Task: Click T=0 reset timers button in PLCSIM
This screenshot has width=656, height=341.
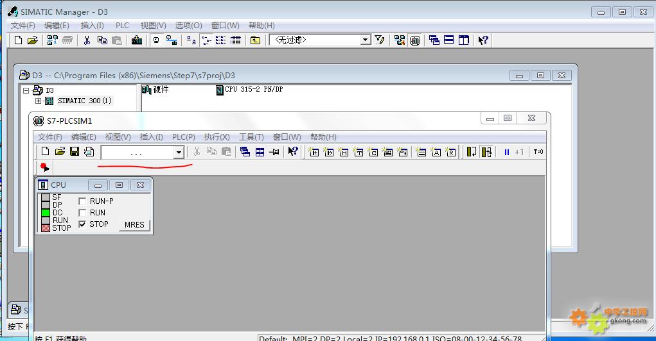Action: (538, 152)
